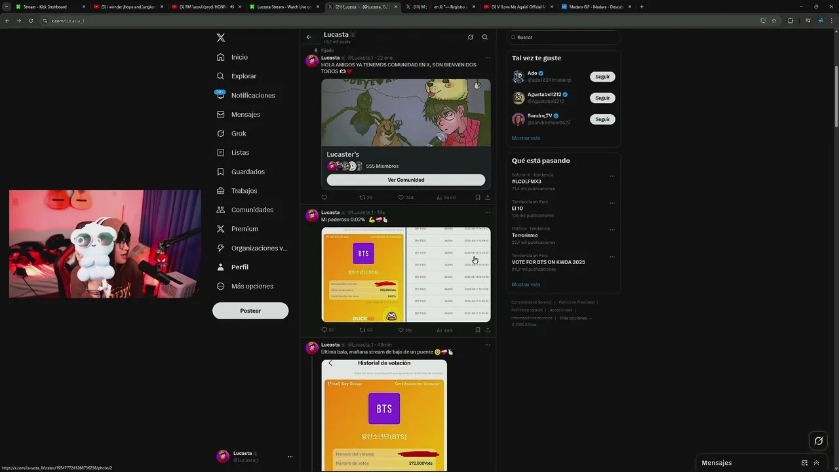Open more options for VOTE FOR BTS trend
This screenshot has width=839, height=472.
pyautogui.click(x=612, y=256)
